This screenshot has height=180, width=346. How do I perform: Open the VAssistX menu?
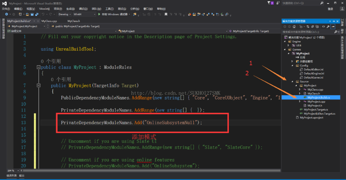[x=44, y=9]
